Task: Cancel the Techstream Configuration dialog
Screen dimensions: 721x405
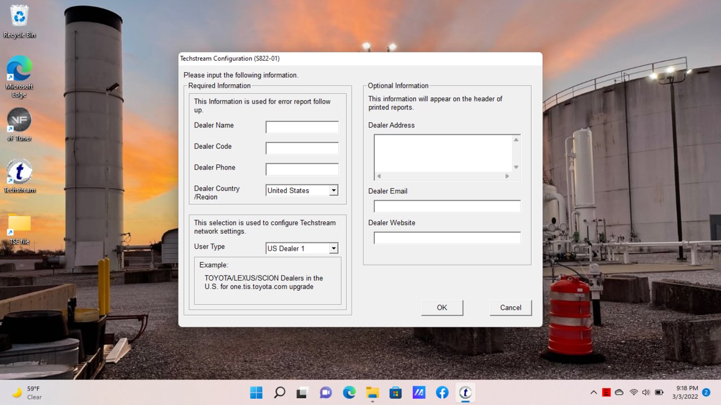Action: coord(511,308)
